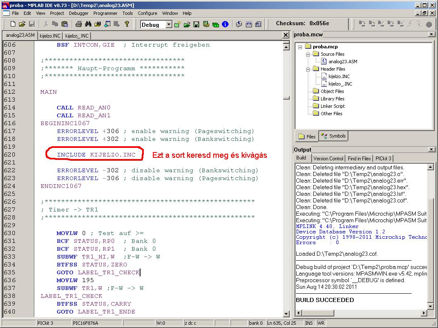Screen dimensions: 438x328
Task: Collapse the Header Files folder
Action: tap(308, 69)
